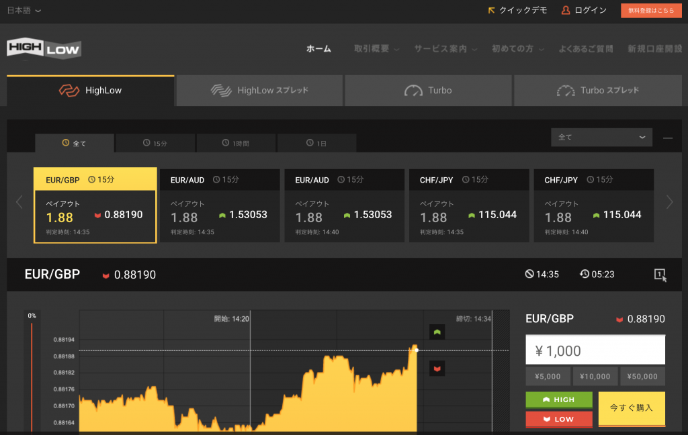Expand the 取引概要 menu
688x435 pixels.
click(x=376, y=49)
